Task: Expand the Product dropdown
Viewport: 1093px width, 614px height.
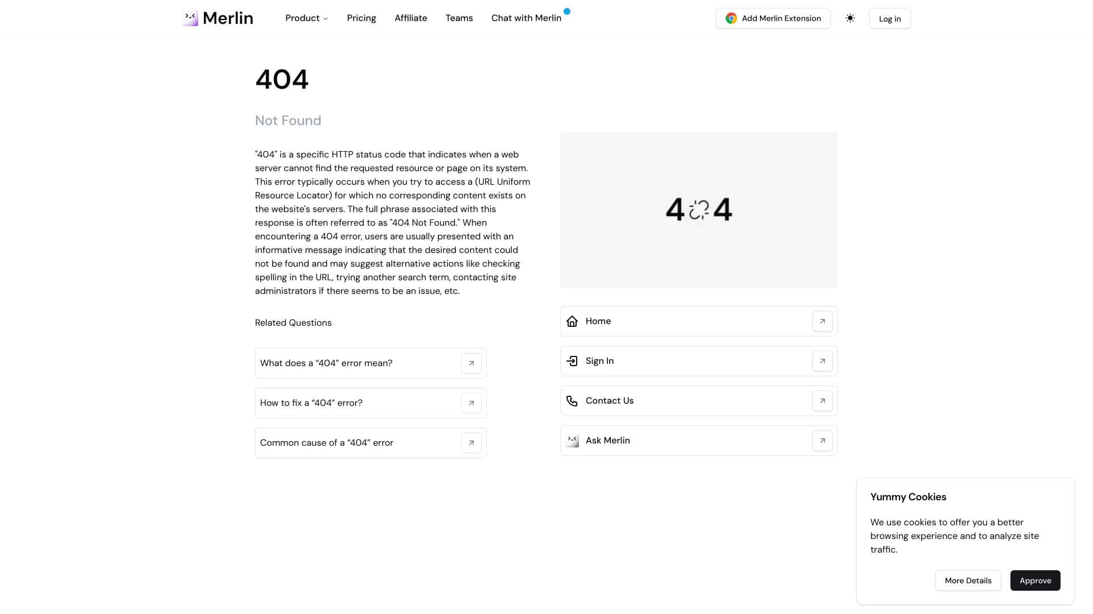Action: pyautogui.click(x=306, y=18)
